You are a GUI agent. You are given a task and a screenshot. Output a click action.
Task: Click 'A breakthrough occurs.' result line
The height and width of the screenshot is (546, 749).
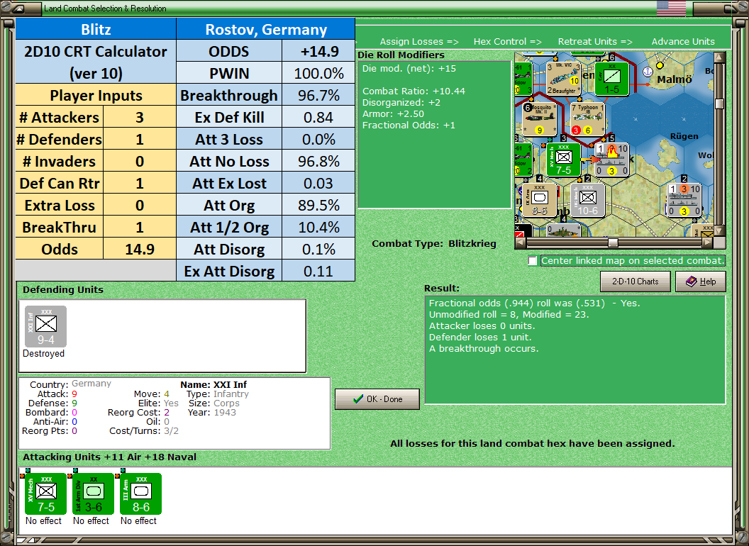point(484,349)
